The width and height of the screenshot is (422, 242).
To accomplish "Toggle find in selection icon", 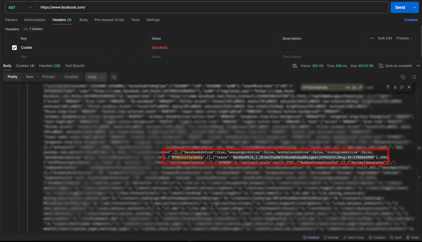I will (x=402, y=87).
